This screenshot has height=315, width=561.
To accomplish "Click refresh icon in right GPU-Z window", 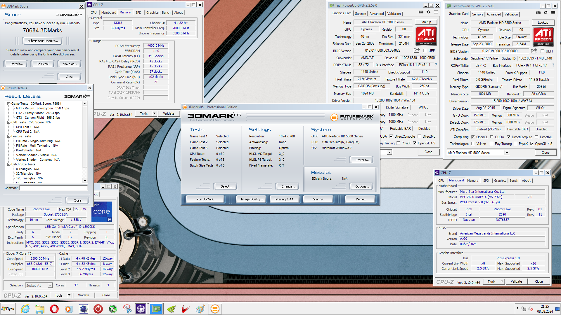I will click(x=546, y=13).
